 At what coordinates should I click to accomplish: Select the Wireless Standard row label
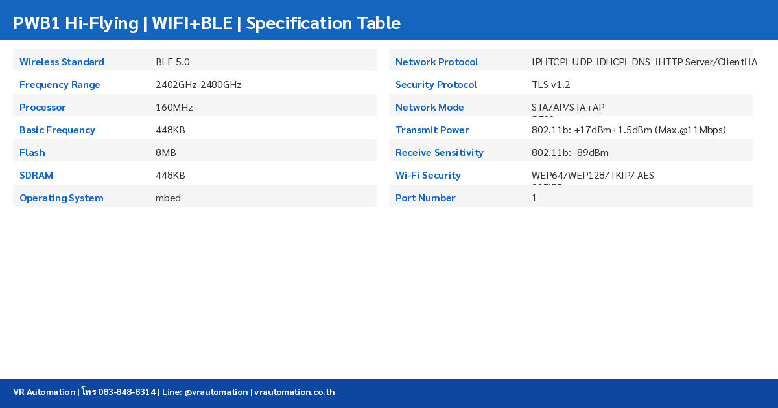[x=62, y=62]
